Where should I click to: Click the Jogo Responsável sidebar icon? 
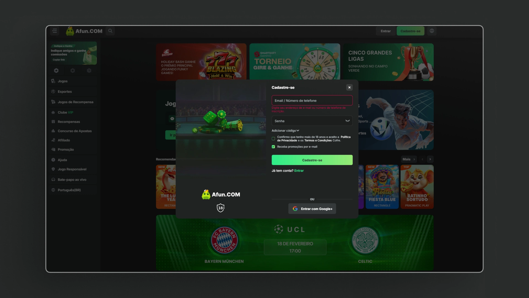coord(53,169)
